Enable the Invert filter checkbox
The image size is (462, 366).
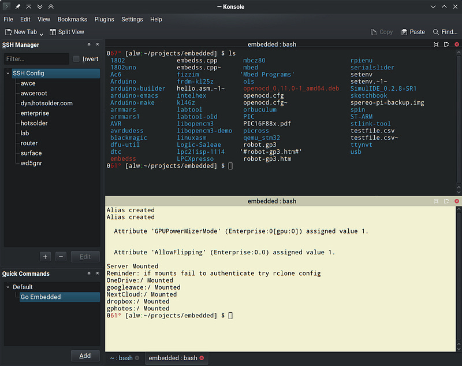(x=76, y=59)
